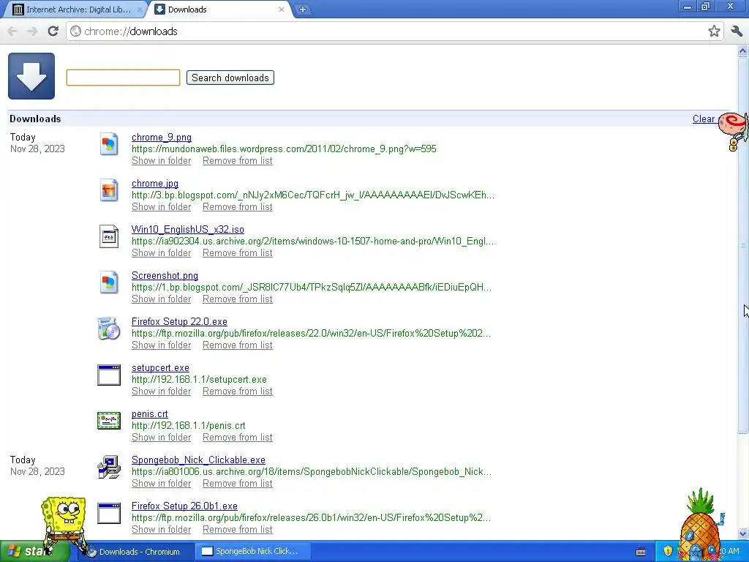
Task: Click the Search downloads button
Action: (x=230, y=78)
